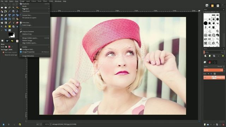Expand the Precision submenu

tap(35, 9)
